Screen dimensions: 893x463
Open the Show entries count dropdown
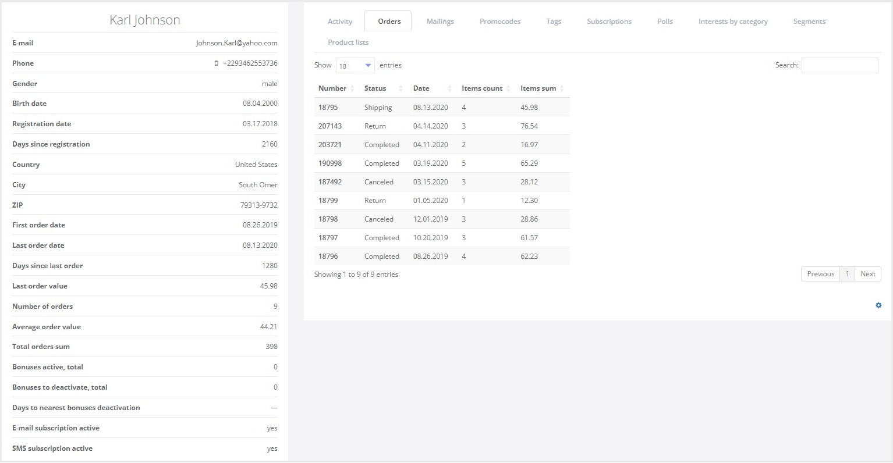(355, 66)
